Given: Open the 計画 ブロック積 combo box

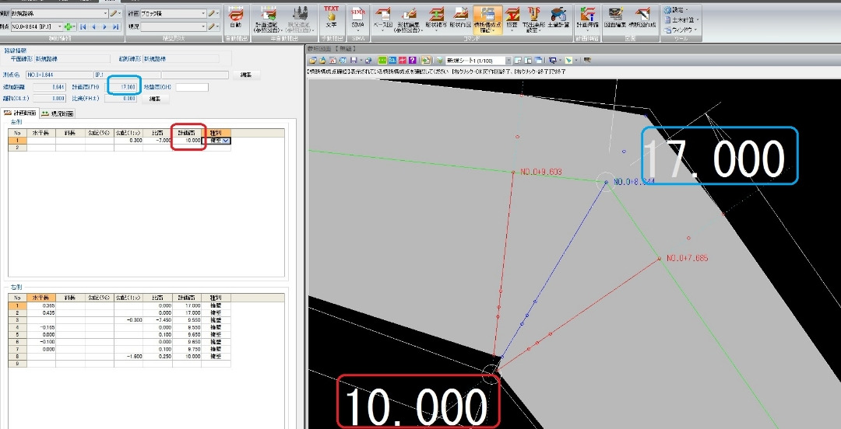Looking at the screenshot, I should coord(173,13).
